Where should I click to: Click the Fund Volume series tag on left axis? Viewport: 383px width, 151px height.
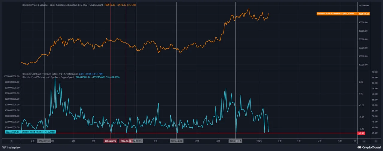point(38,132)
